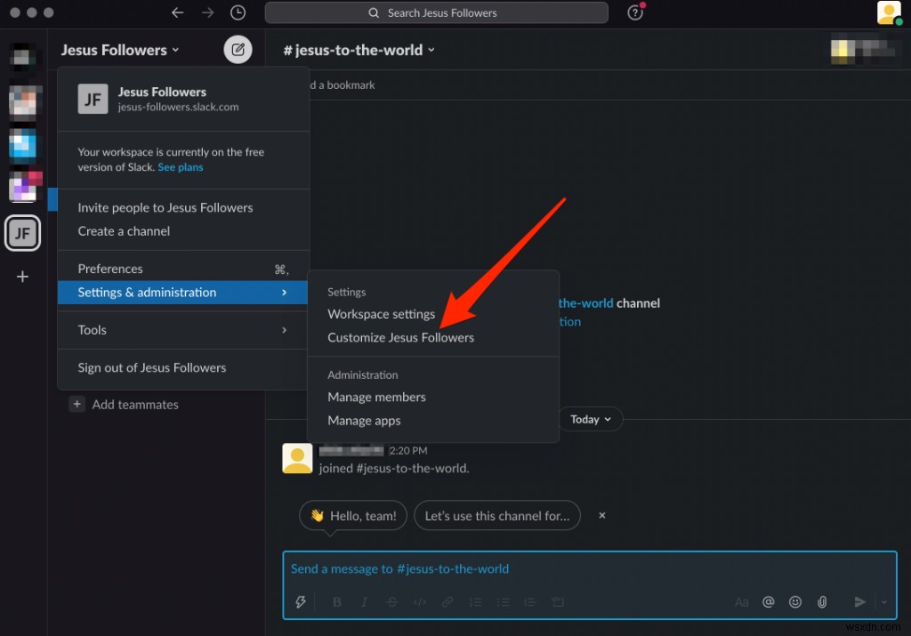The width and height of the screenshot is (911, 636).
Task: Click the "Hello, team!" suggestion button
Action: [353, 516]
